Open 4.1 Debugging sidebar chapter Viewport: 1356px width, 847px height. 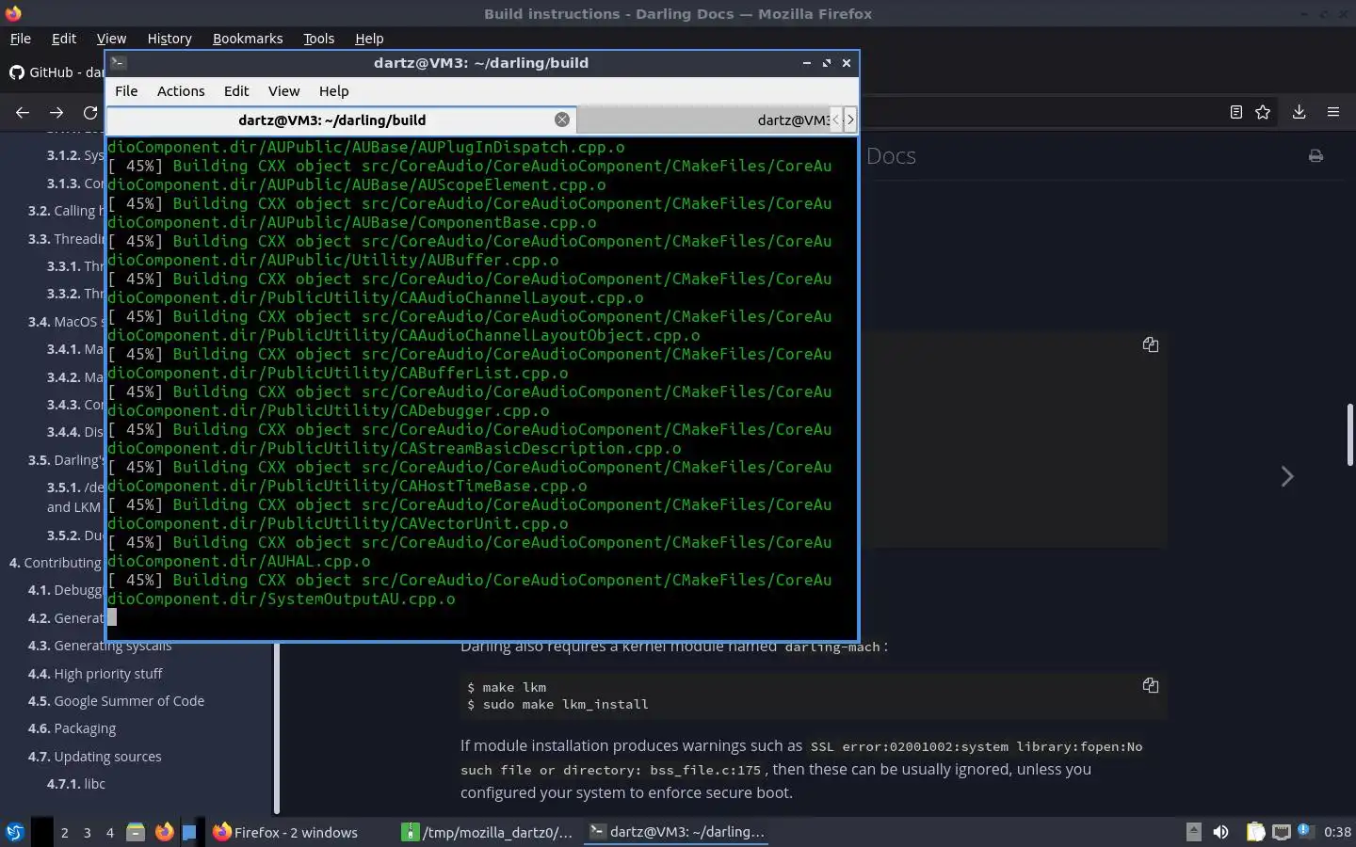[x=66, y=590]
